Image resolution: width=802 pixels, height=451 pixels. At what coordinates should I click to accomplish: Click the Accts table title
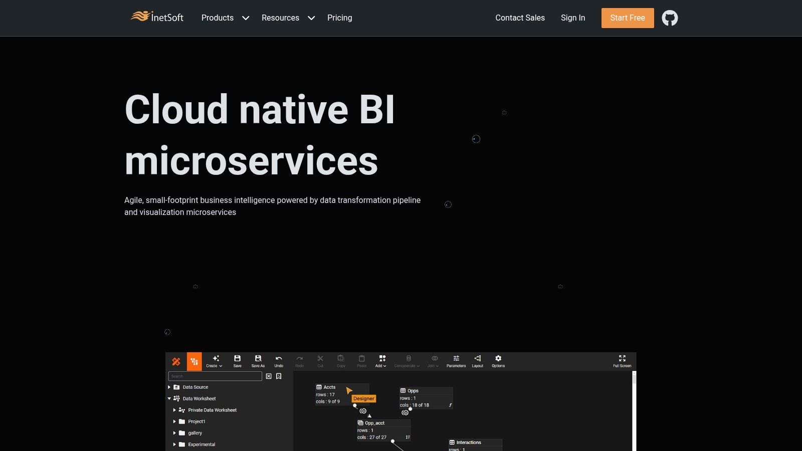click(x=329, y=387)
